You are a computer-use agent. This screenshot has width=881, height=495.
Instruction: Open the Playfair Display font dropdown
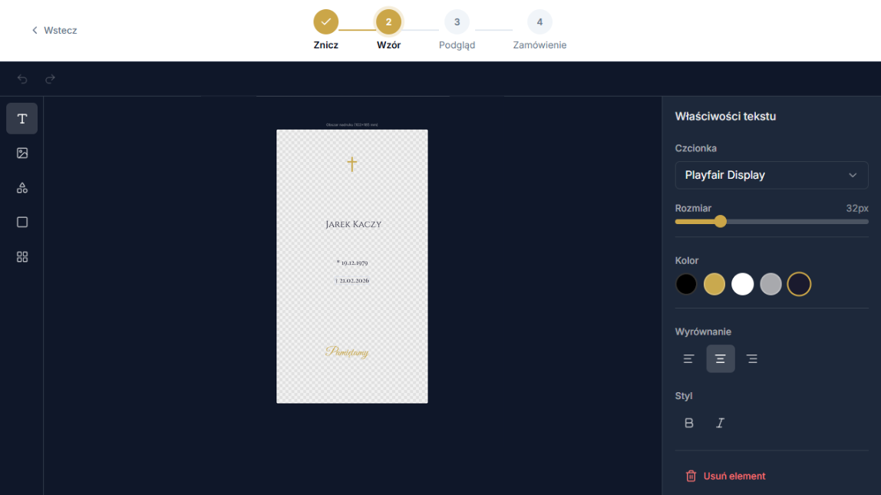click(x=771, y=175)
